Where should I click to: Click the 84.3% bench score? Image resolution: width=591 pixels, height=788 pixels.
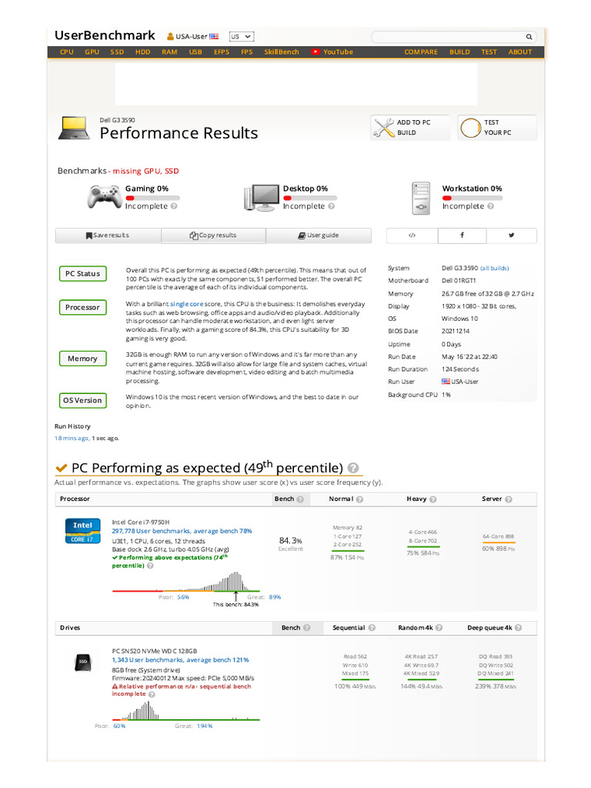pyautogui.click(x=290, y=540)
